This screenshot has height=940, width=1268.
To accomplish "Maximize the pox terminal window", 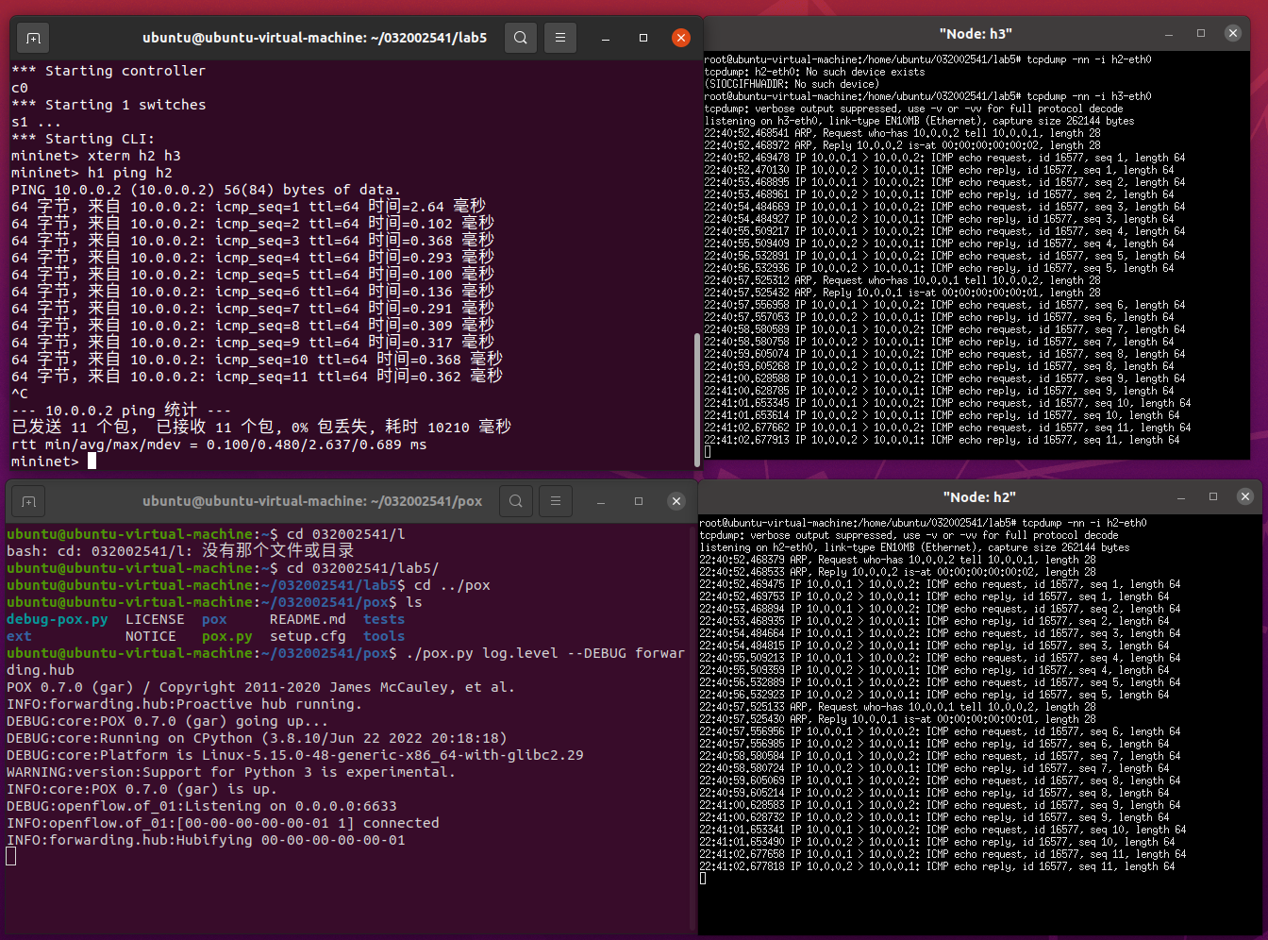I will (639, 501).
